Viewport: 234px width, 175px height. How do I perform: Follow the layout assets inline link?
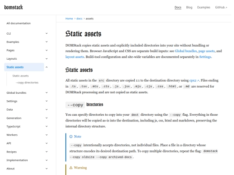tap(75, 57)
